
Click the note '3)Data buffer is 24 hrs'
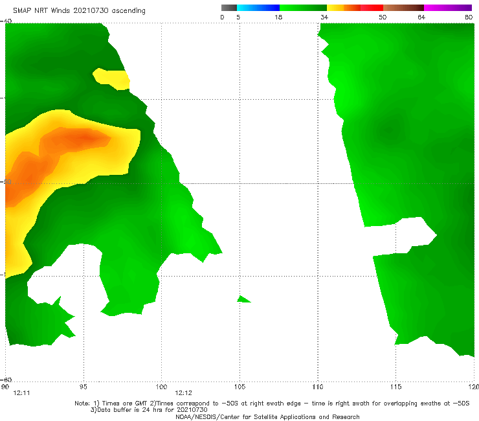149,410
